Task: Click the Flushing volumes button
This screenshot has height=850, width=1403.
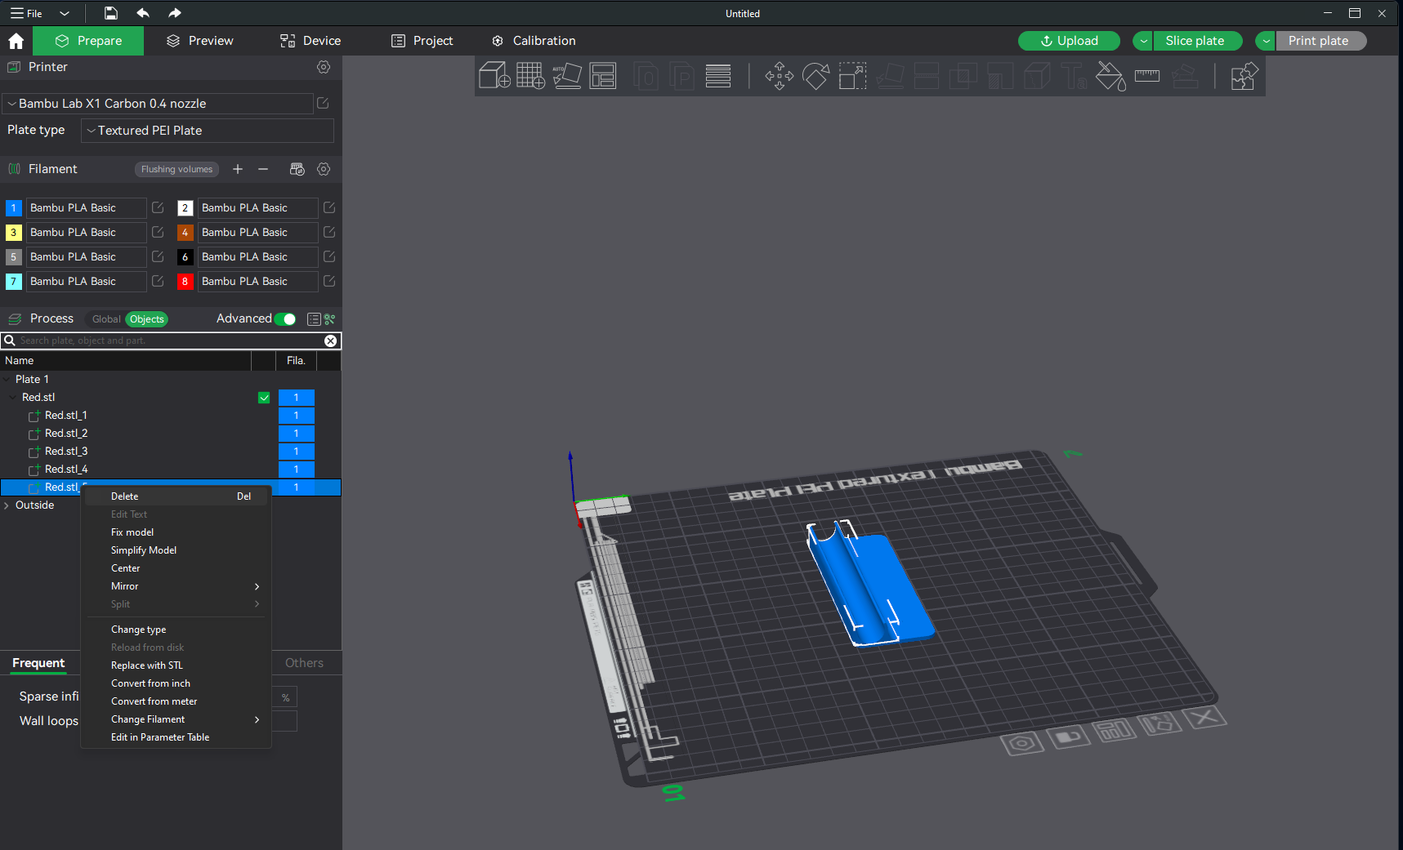Action: pyautogui.click(x=176, y=169)
